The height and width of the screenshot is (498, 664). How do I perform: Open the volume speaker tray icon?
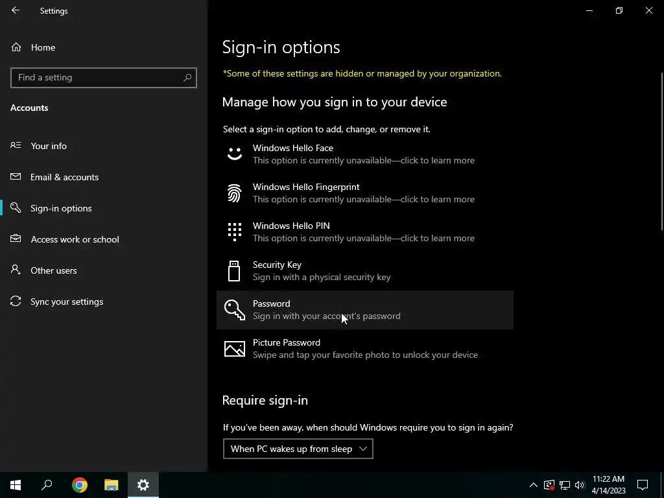tap(580, 485)
